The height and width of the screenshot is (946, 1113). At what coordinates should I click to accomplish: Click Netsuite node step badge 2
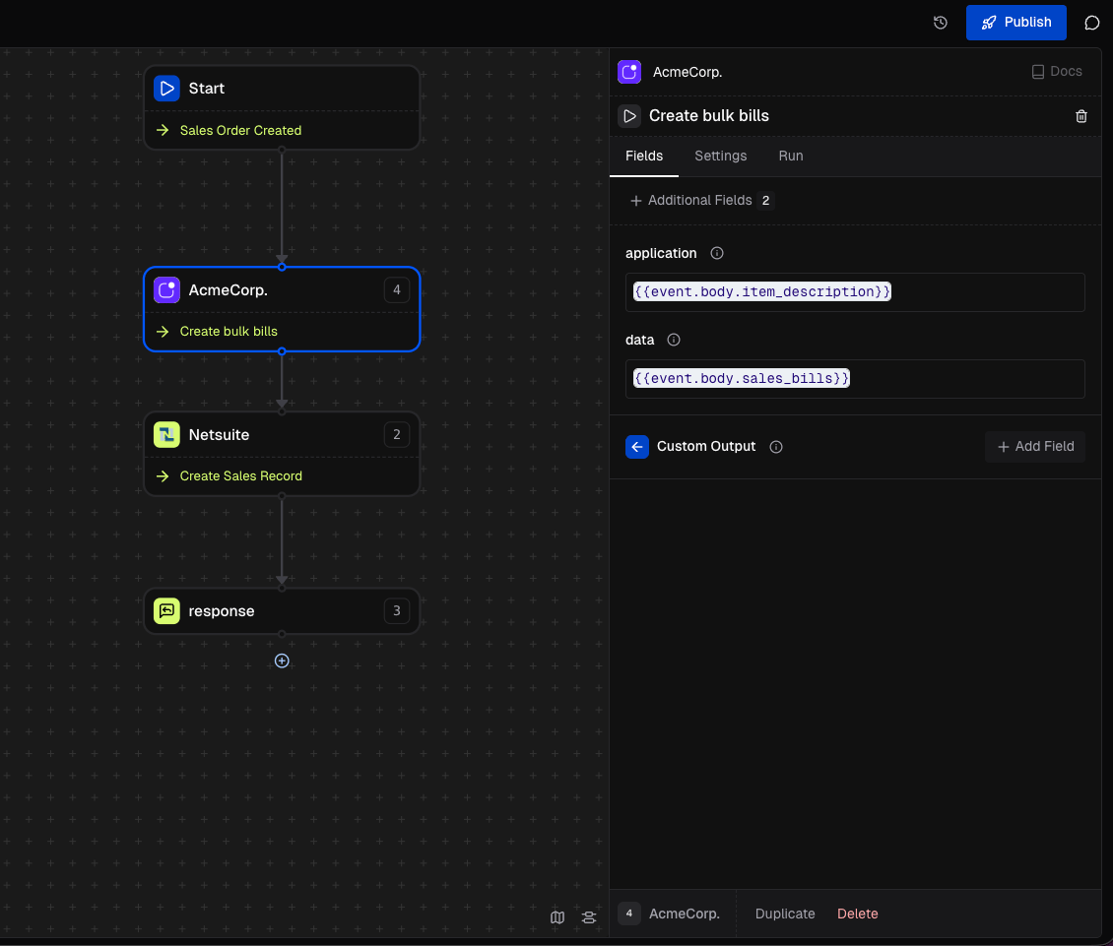pos(397,435)
